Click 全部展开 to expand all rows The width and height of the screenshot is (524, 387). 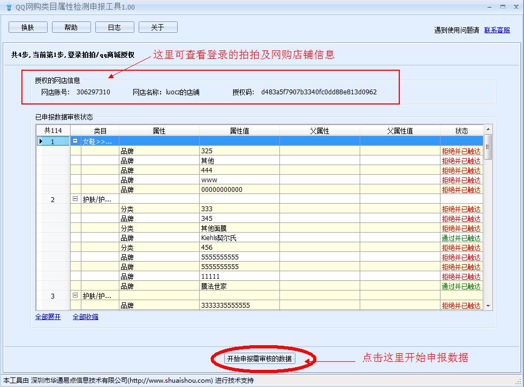click(x=48, y=317)
